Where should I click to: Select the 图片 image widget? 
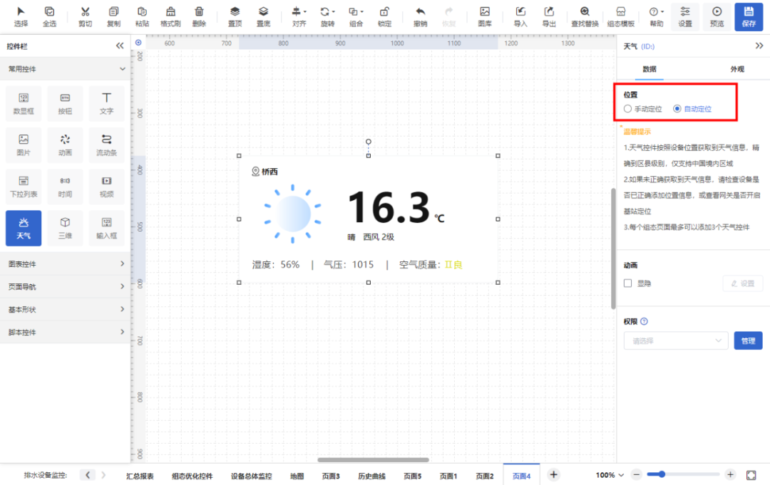[24, 145]
